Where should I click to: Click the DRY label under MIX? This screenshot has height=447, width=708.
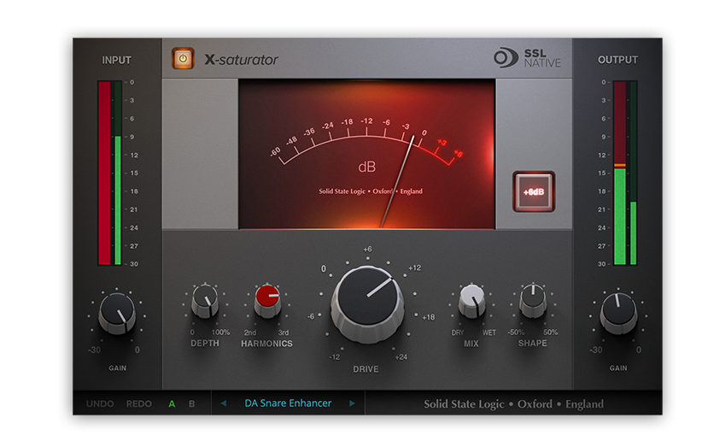point(458,332)
